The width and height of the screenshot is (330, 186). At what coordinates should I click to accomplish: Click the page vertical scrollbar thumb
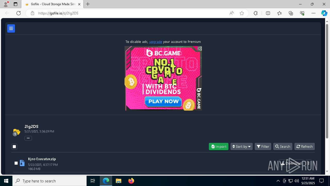point(327,81)
